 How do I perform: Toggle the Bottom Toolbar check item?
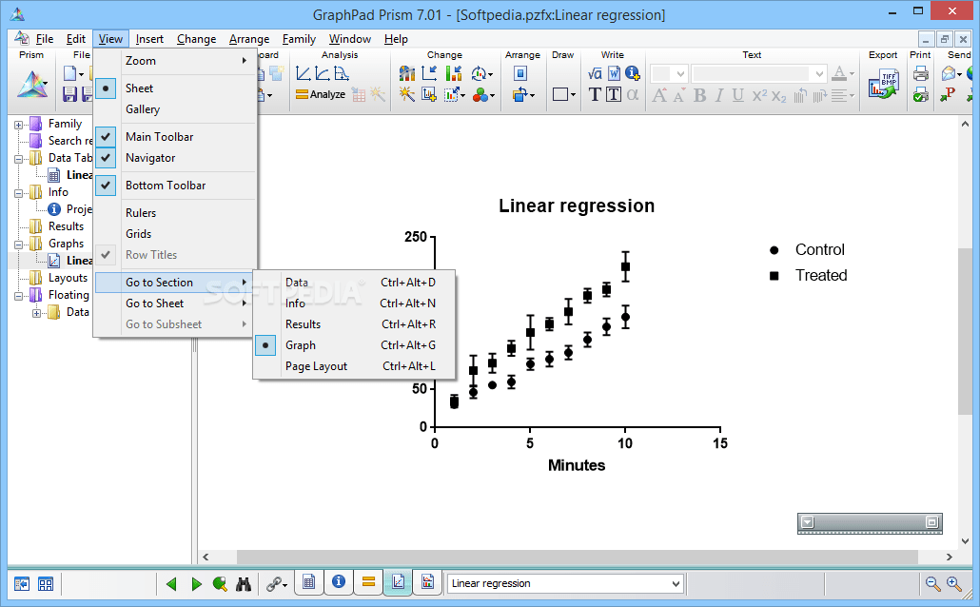pyautogui.click(x=175, y=186)
